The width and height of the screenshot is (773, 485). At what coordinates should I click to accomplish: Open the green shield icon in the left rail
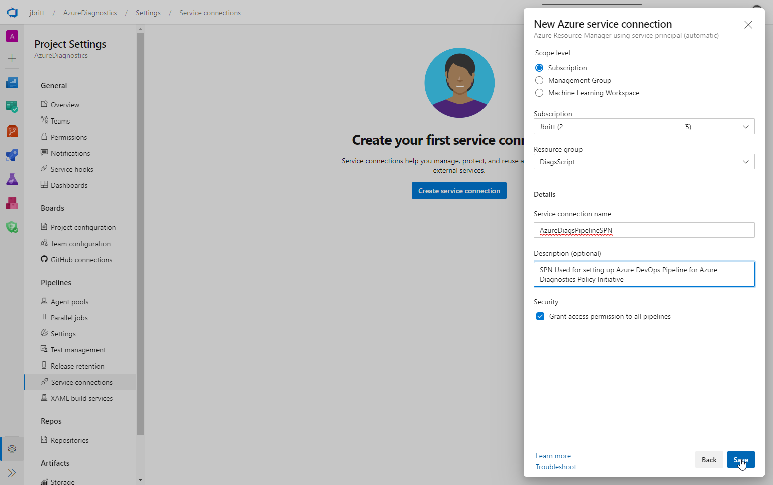point(12,227)
